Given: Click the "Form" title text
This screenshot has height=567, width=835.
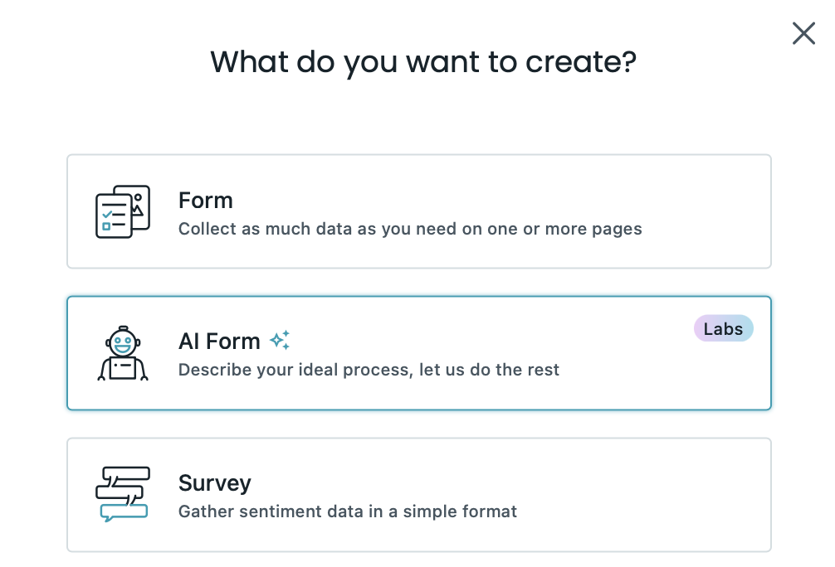Looking at the screenshot, I should pos(205,201).
